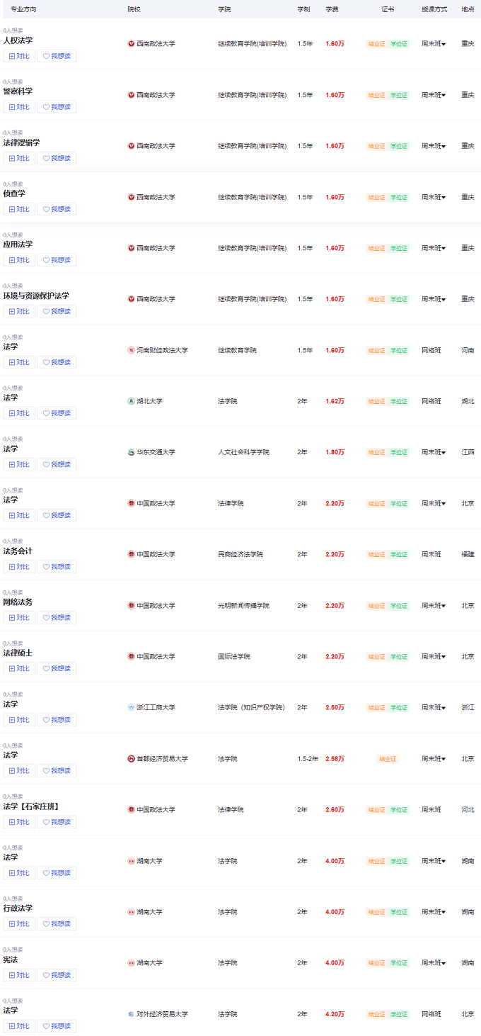
Task: Click the 浙江工商大学 logo
Action: pyautogui.click(x=131, y=707)
